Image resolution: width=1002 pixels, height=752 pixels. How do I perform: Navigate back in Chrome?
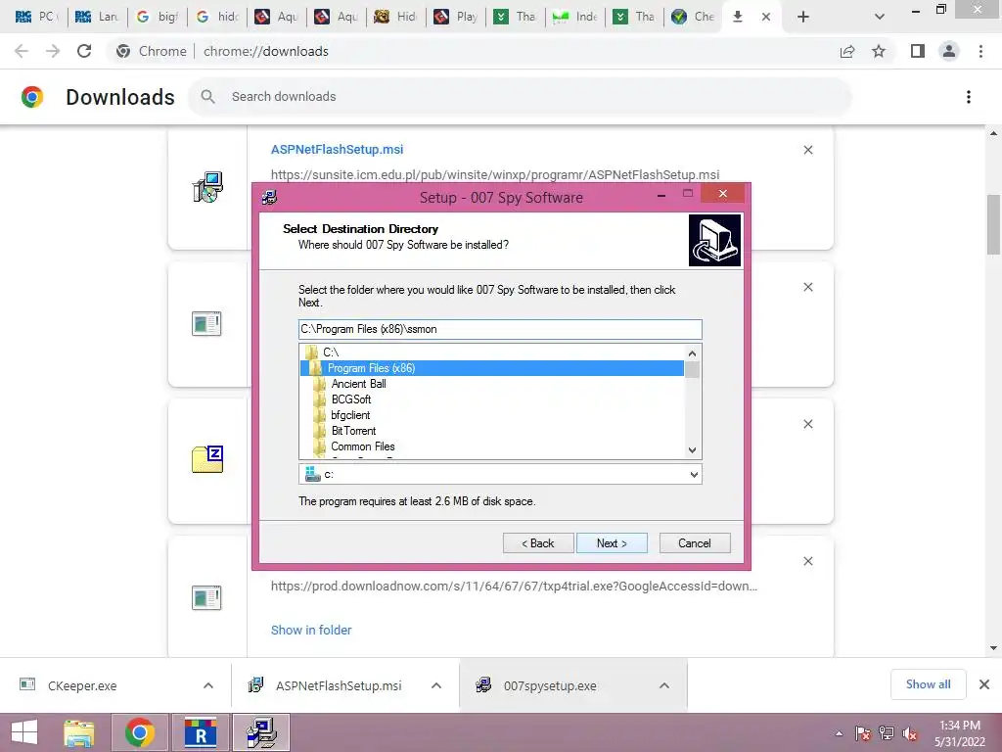pos(22,51)
